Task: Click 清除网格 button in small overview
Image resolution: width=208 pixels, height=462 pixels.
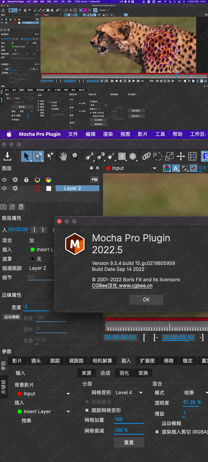Action: pos(98,124)
